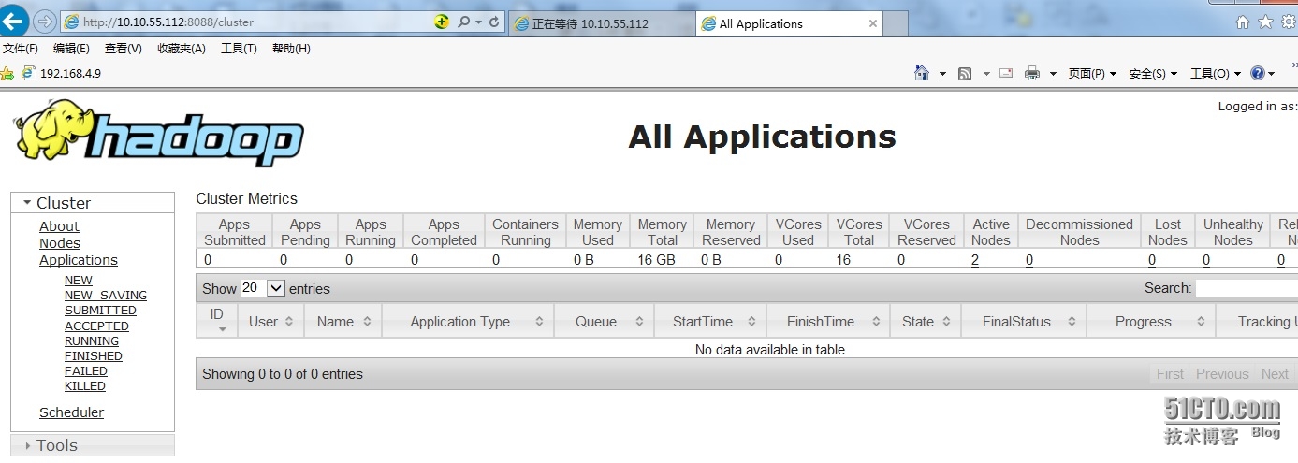Filter applications by ACCEPTED state

(96, 326)
